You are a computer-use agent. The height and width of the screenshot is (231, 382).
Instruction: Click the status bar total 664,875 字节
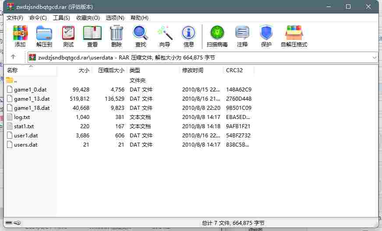pos(248,223)
